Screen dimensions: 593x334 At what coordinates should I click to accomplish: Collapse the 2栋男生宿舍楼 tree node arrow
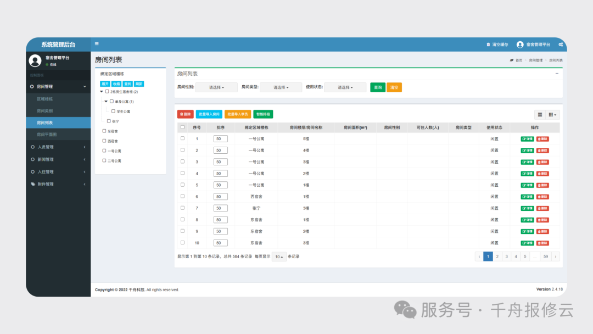[102, 92]
